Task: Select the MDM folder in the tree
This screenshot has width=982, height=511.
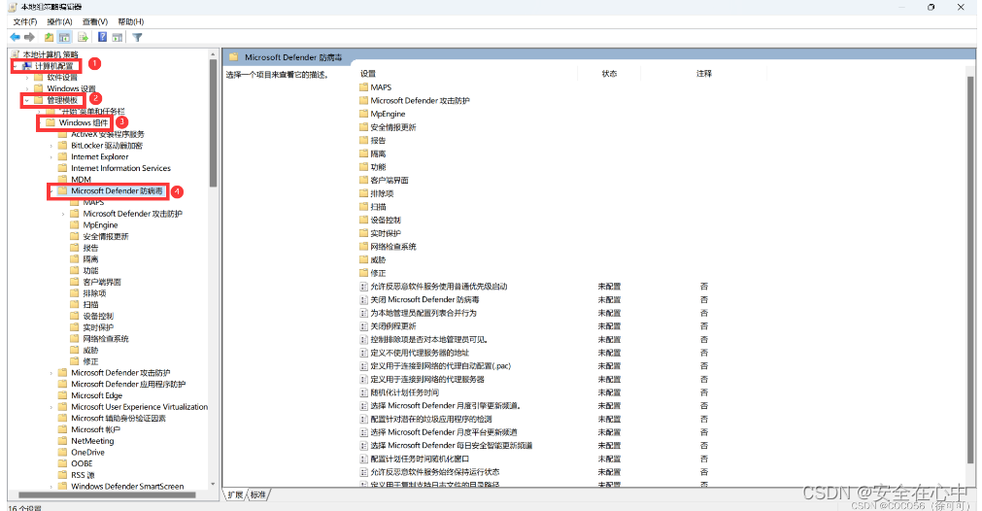Action: [x=81, y=179]
